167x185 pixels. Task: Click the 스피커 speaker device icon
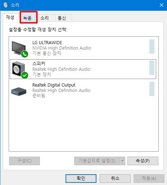20,70
